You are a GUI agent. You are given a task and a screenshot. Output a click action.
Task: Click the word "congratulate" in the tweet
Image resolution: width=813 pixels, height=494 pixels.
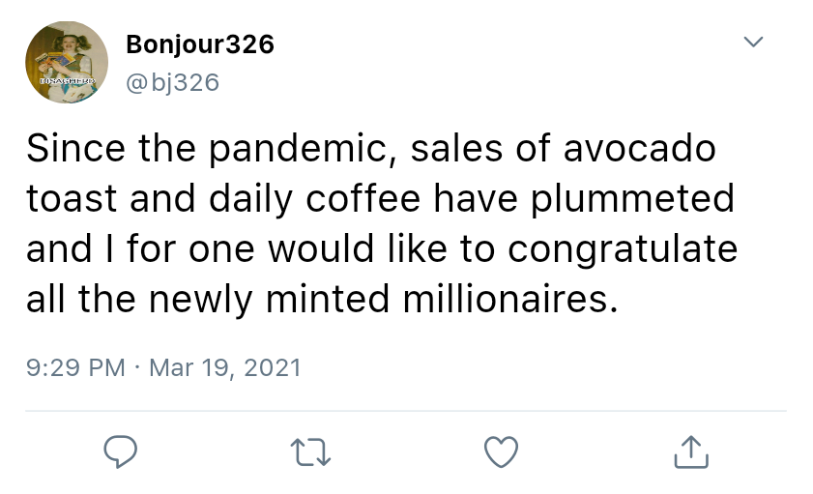[x=623, y=249]
